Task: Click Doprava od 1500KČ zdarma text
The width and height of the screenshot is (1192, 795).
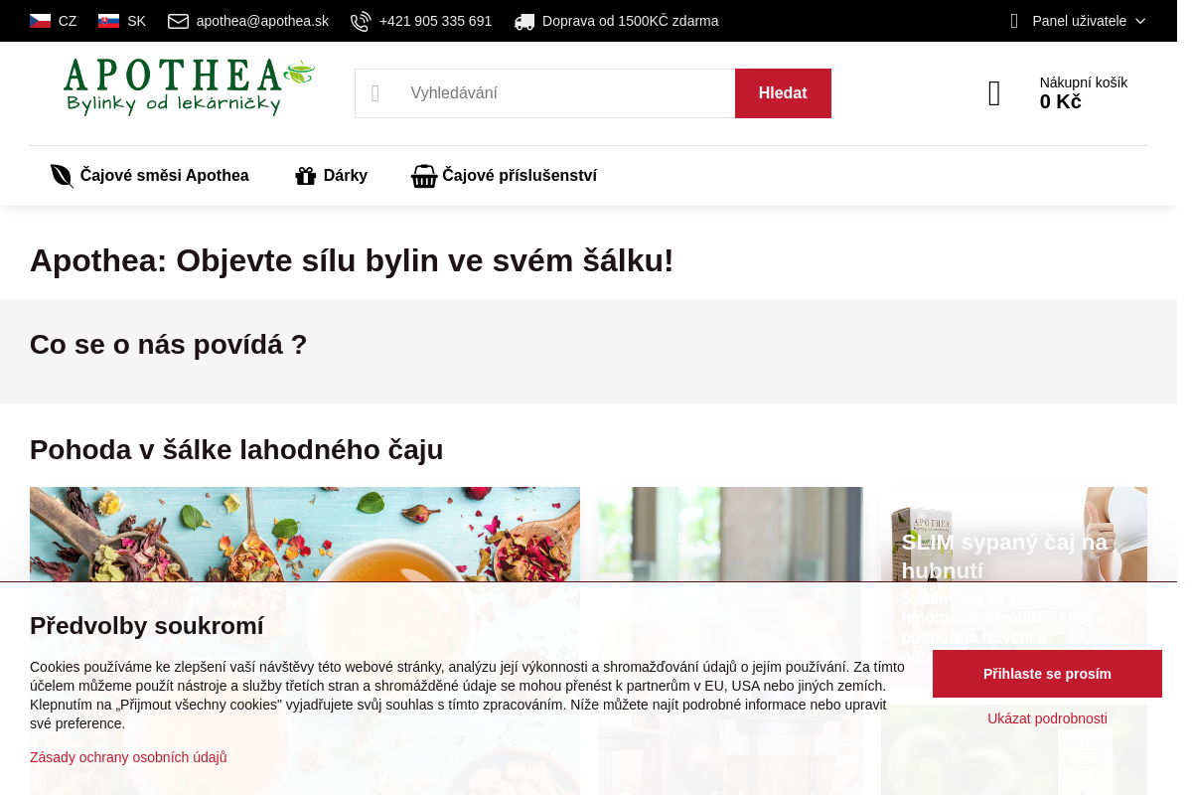Action: (x=630, y=21)
